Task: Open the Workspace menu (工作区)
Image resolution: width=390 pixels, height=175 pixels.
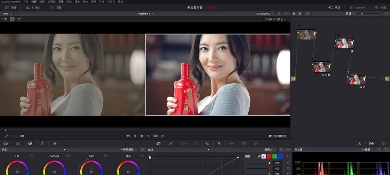Action: click(x=111, y=1)
